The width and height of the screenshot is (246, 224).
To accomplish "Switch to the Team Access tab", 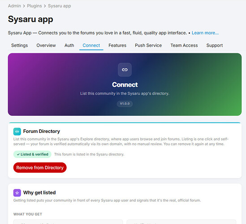I will (x=184, y=45).
